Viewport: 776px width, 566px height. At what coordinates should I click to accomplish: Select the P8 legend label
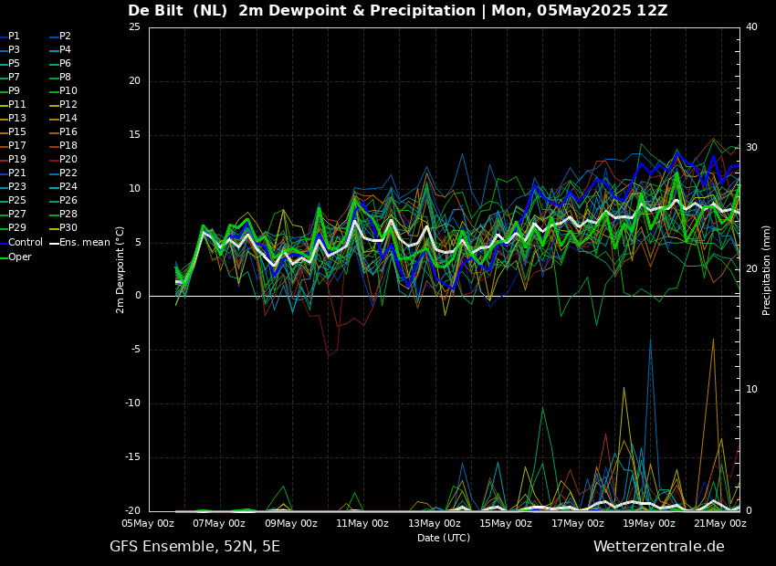tap(65, 78)
